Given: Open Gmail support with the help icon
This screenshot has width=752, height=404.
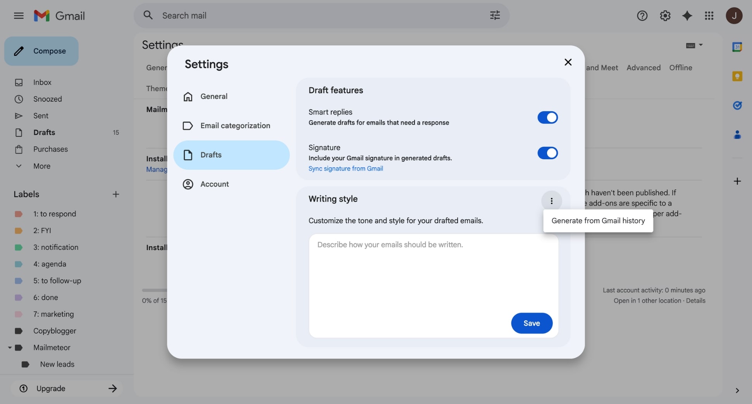Looking at the screenshot, I should click(x=642, y=15).
